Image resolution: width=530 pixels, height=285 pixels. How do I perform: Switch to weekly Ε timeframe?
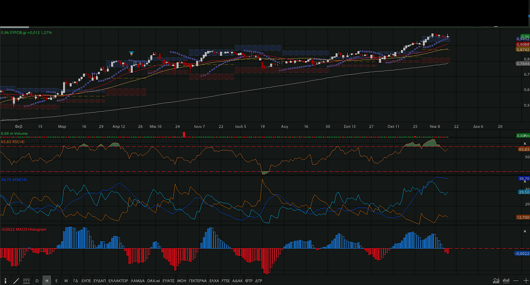(x=56, y=281)
